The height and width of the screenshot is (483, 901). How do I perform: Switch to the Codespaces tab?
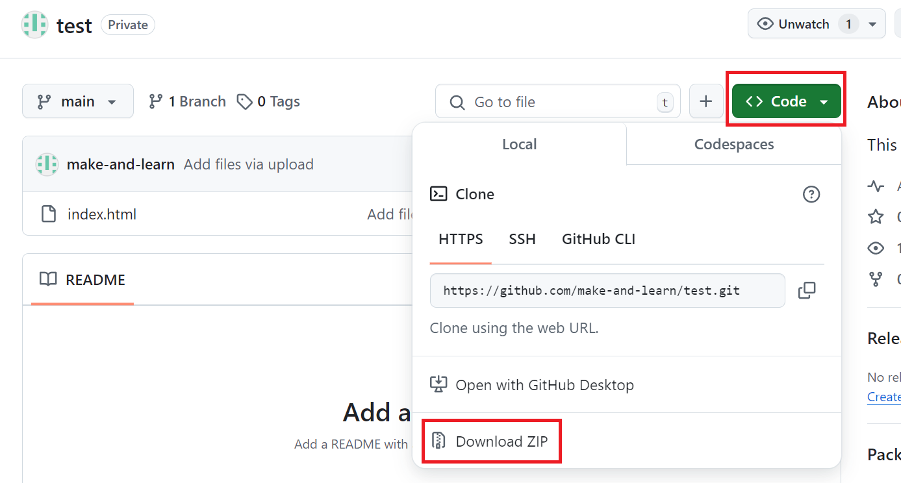tap(734, 144)
